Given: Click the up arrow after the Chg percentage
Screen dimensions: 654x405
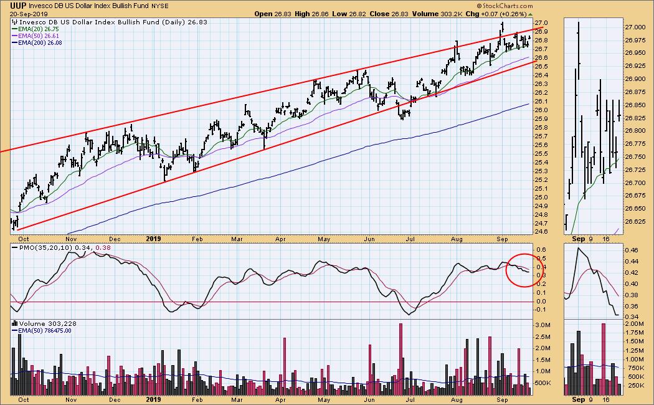Looking at the screenshot, I should click(x=529, y=13).
